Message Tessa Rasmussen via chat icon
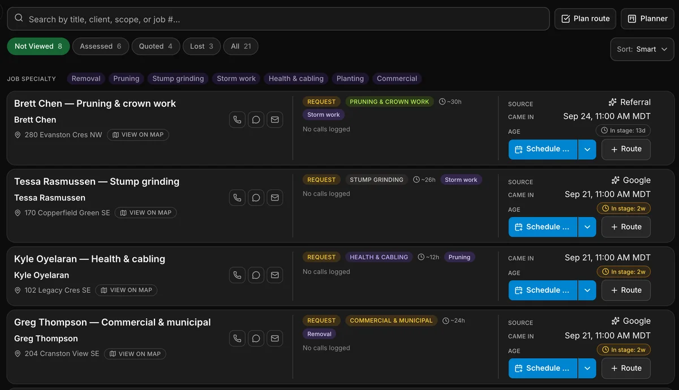 pos(256,198)
